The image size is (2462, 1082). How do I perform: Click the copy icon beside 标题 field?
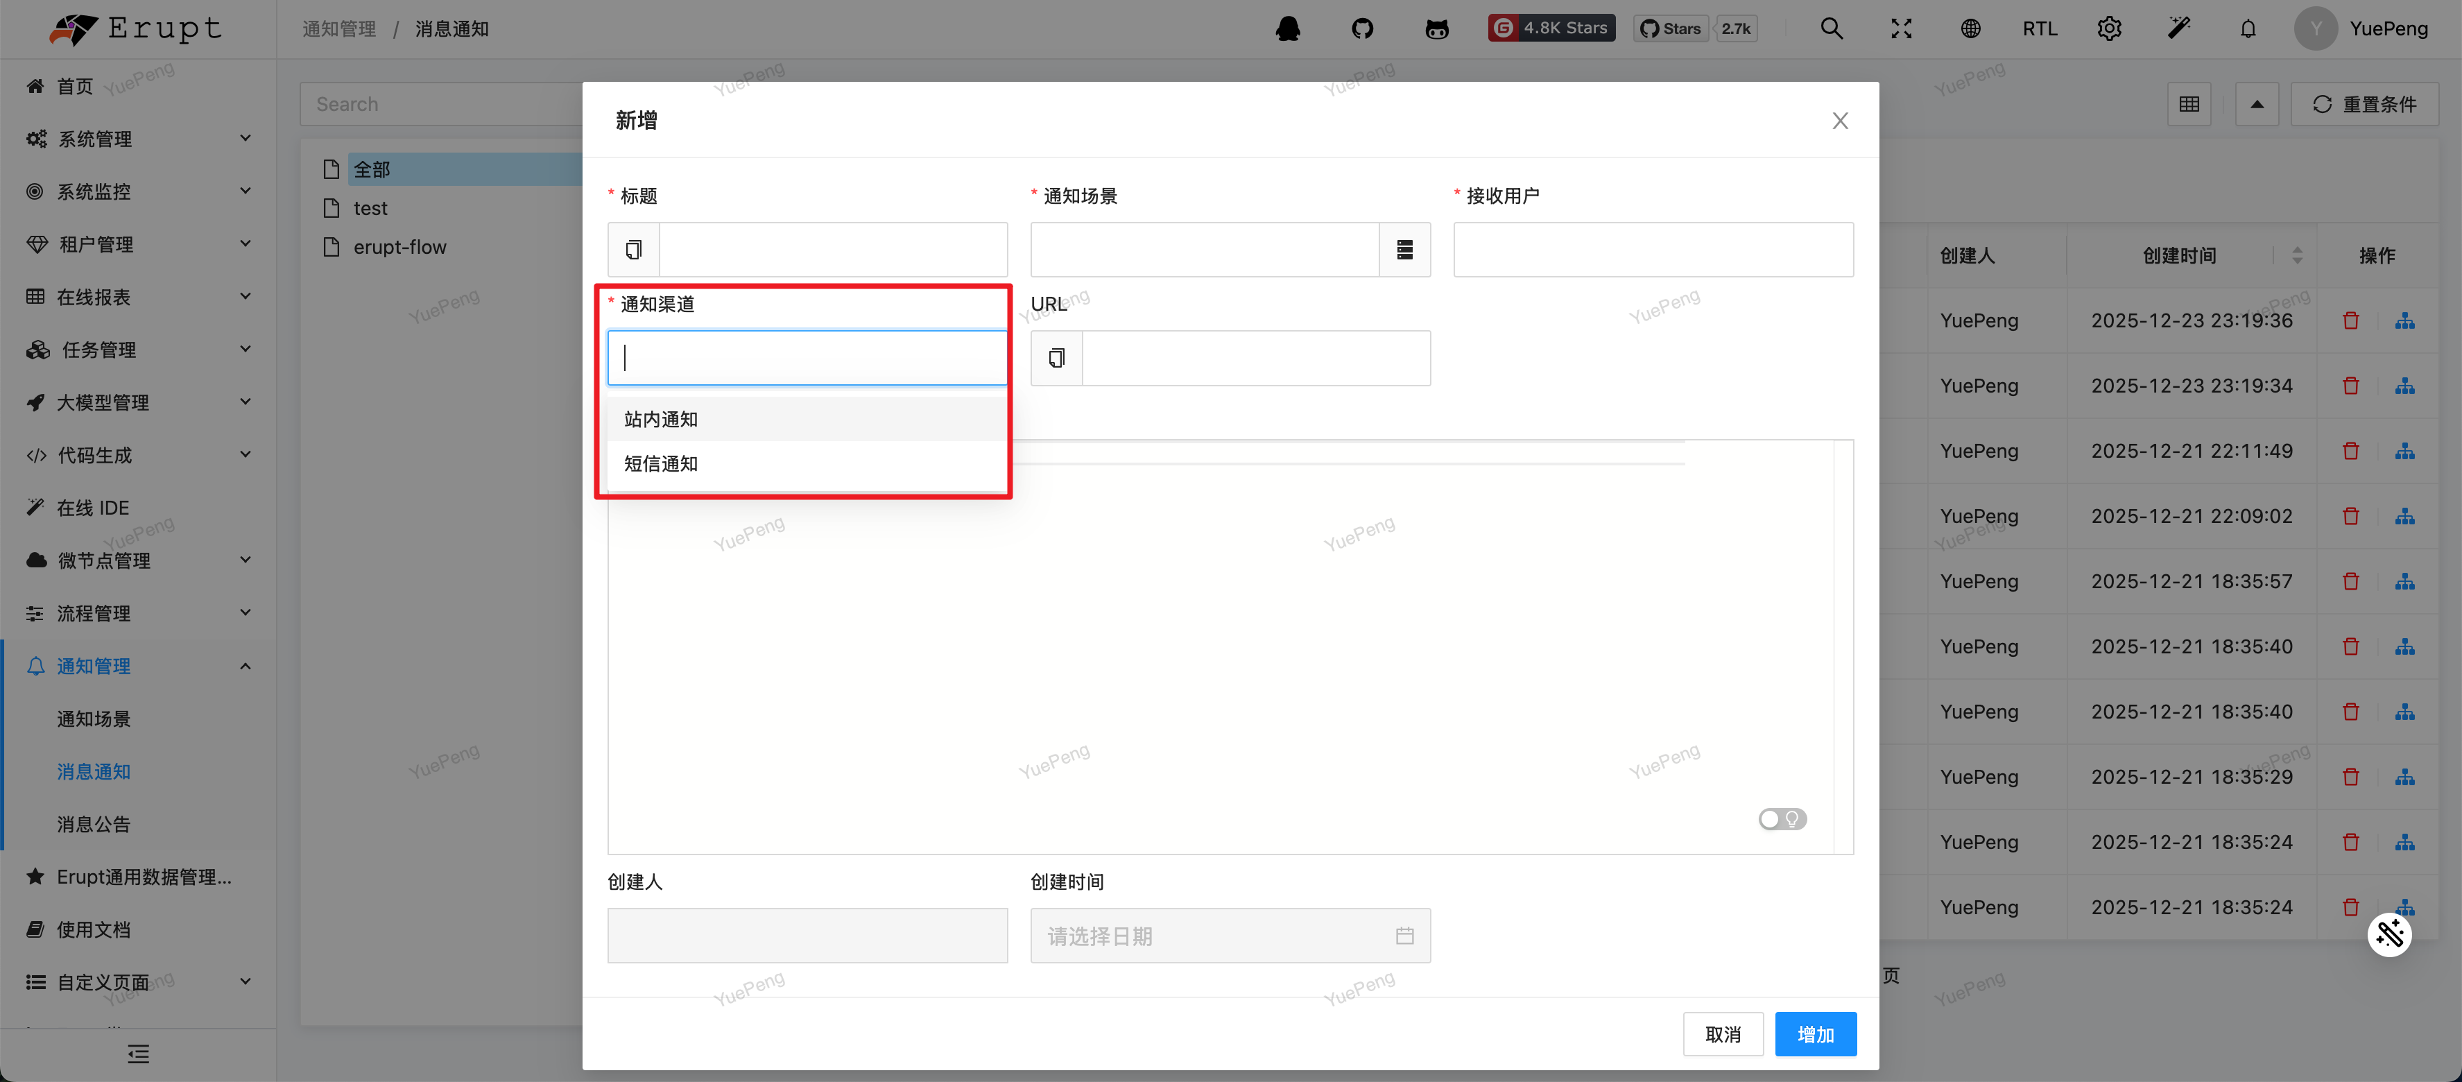point(634,250)
